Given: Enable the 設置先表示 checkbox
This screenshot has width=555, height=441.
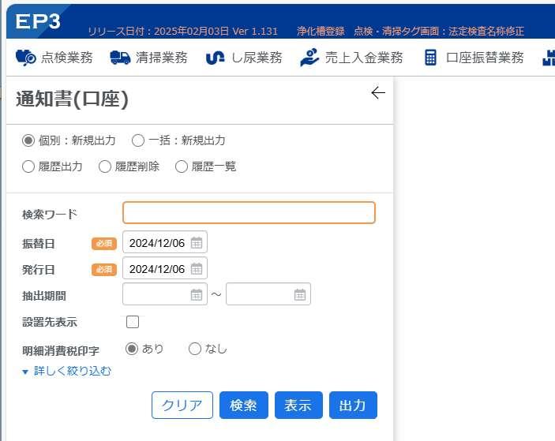Looking at the screenshot, I should (x=133, y=322).
